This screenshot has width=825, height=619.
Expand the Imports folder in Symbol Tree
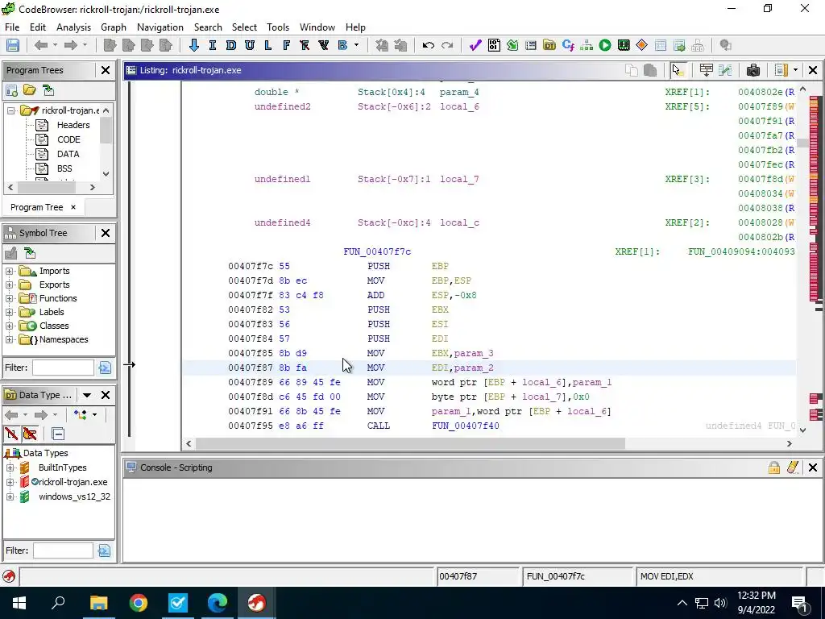click(x=10, y=271)
